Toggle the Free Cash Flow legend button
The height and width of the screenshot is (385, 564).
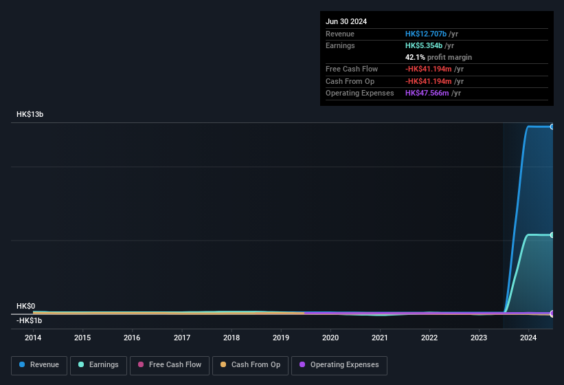point(170,365)
